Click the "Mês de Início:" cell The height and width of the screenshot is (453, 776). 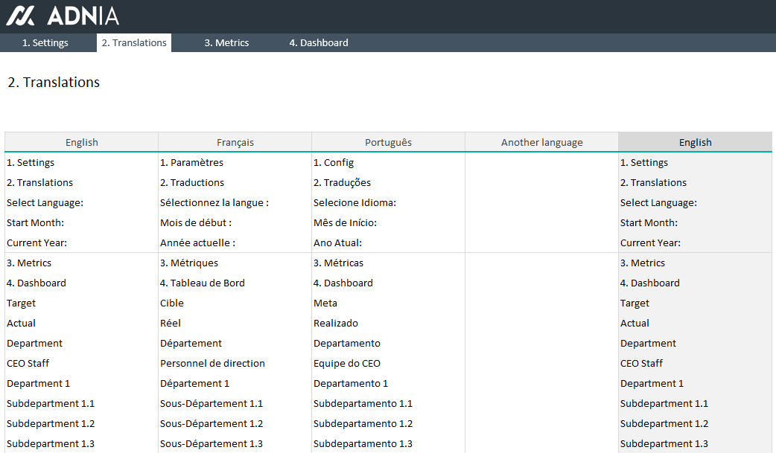point(345,222)
